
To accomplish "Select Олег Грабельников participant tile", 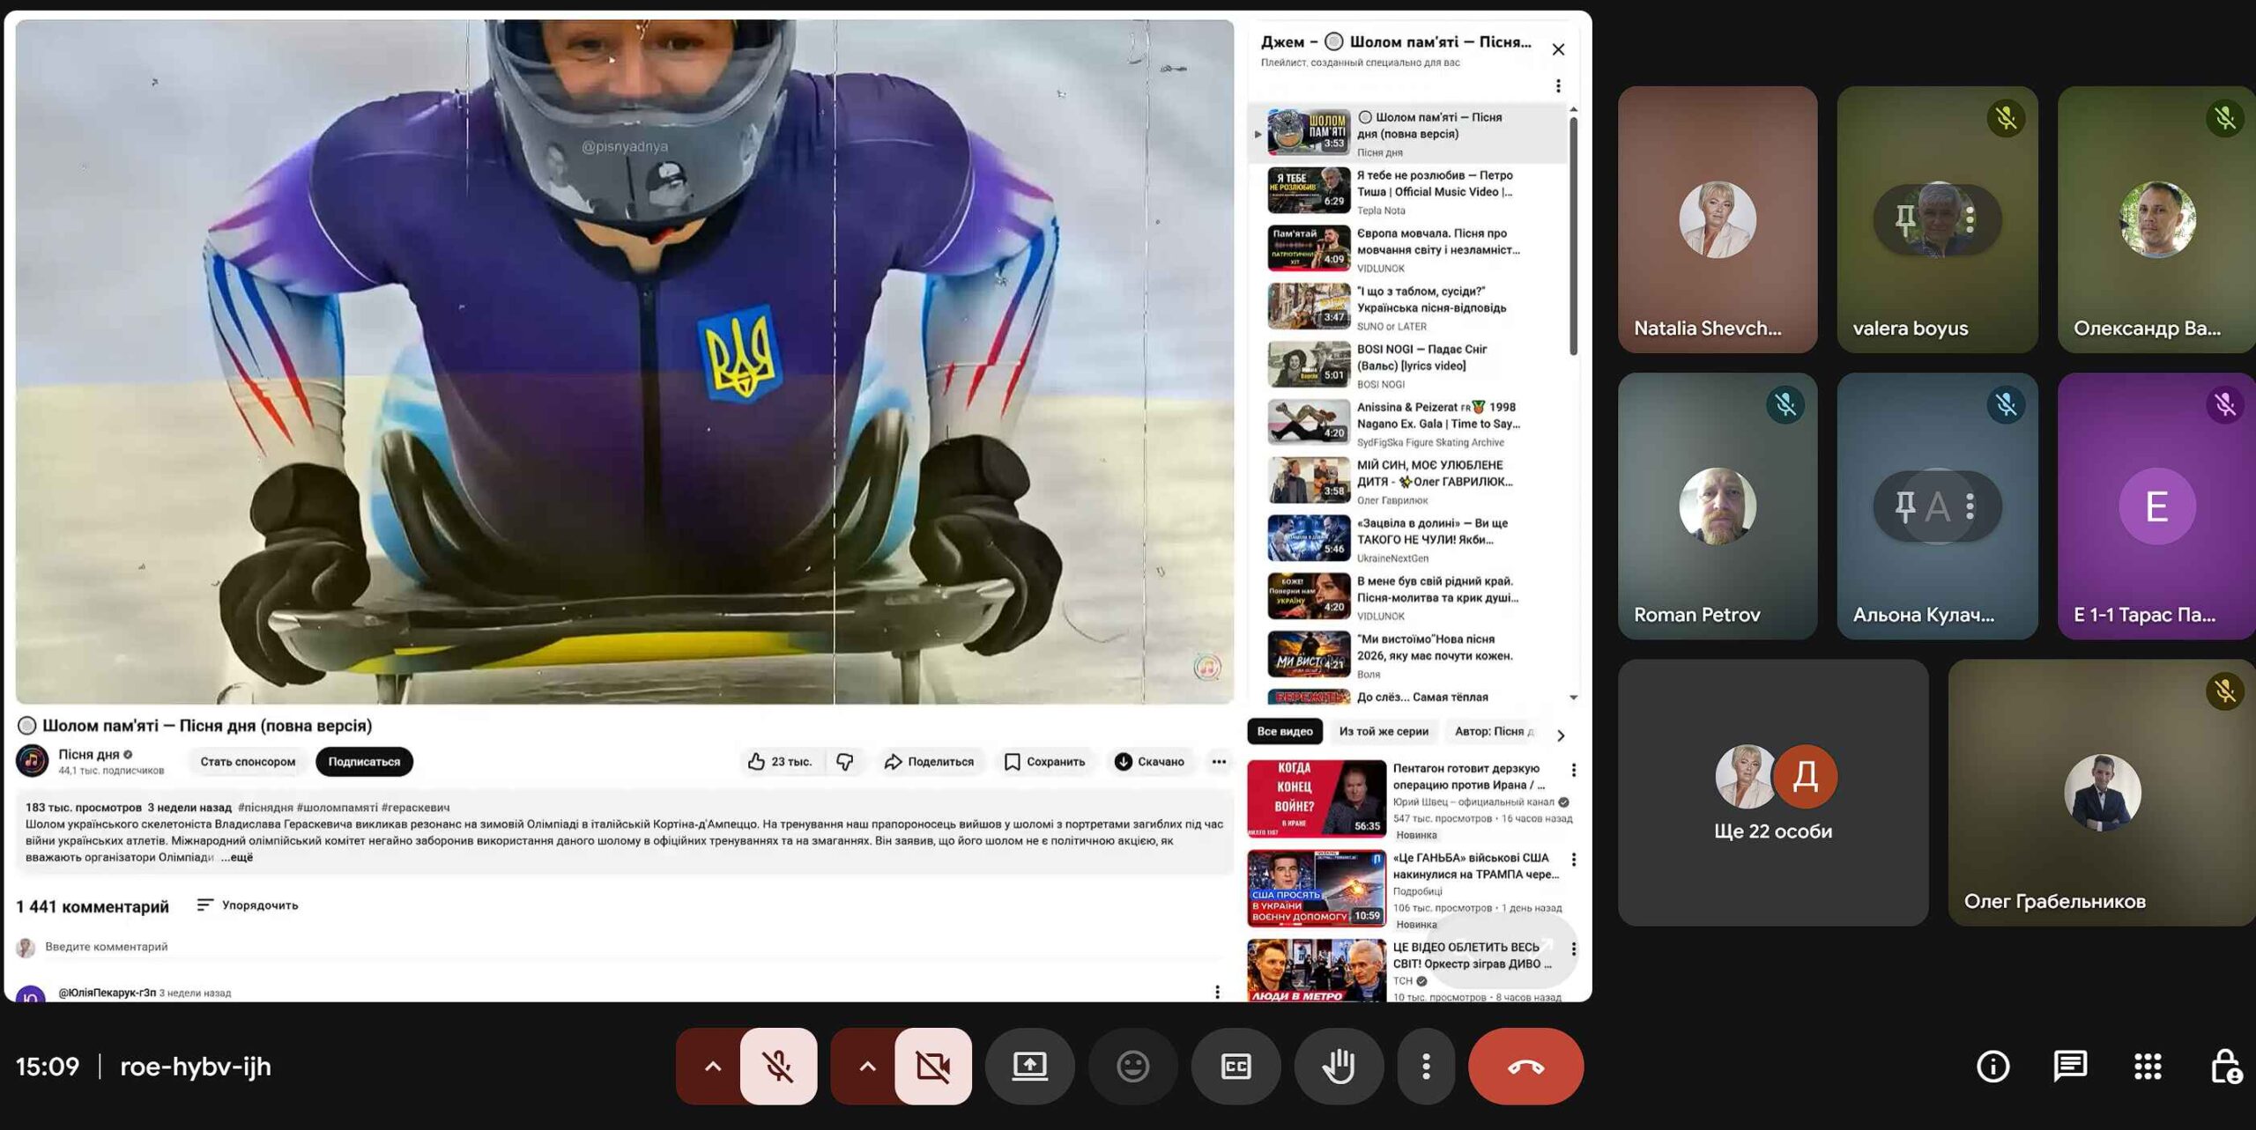I will click(2103, 793).
